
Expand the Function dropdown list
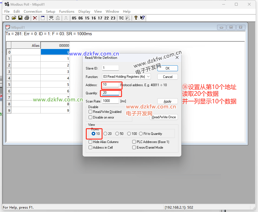coord(149,77)
